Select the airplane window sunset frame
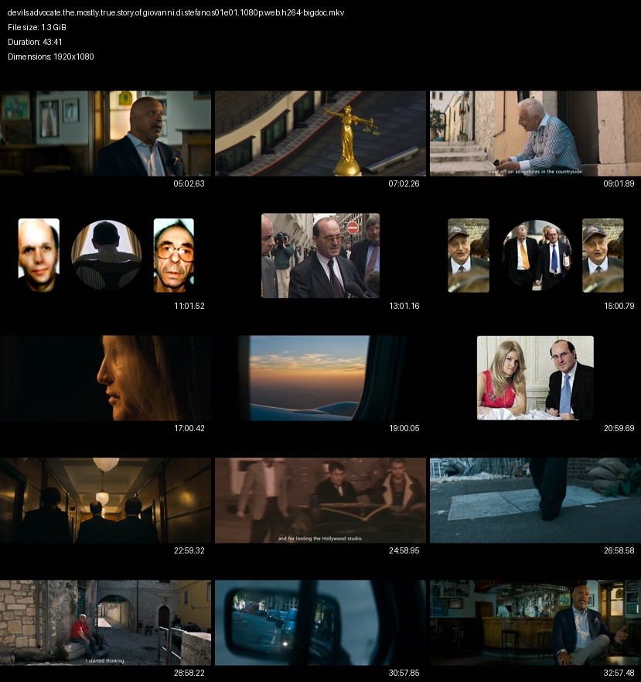The image size is (641, 682). point(320,378)
